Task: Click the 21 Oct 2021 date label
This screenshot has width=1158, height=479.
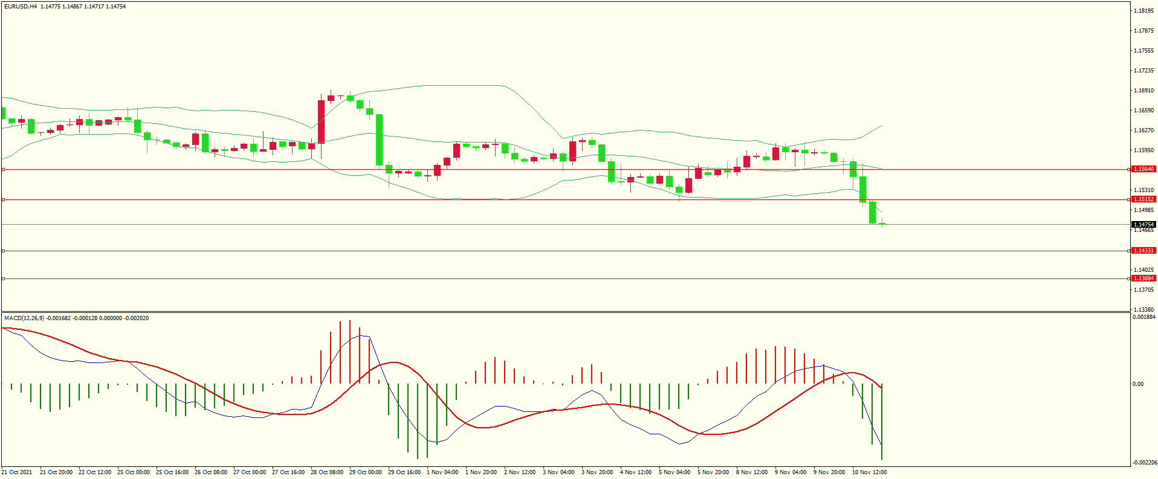Action: point(17,472)
